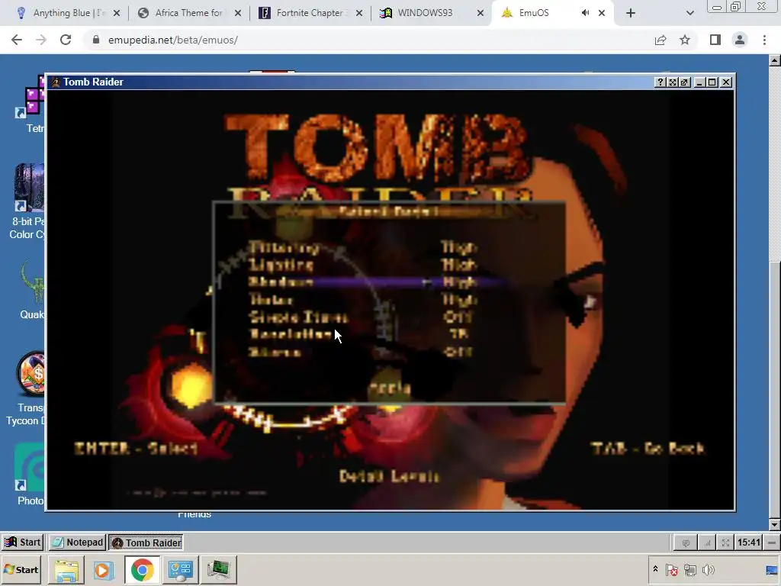The width and height of the screenshot is (781, 586).
Task: Click the Detail Levels caption text
Action: [x=389, y=476]
